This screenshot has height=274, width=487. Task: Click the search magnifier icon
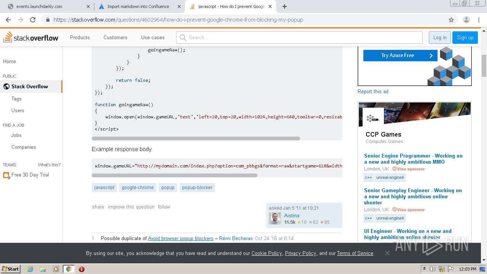183,37
